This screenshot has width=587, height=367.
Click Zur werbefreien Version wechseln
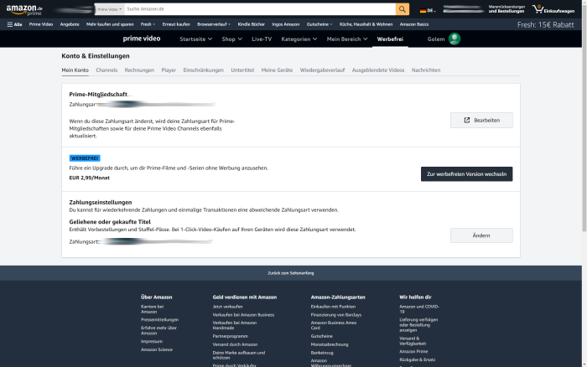pyautogui.click(x=467, y=174)
